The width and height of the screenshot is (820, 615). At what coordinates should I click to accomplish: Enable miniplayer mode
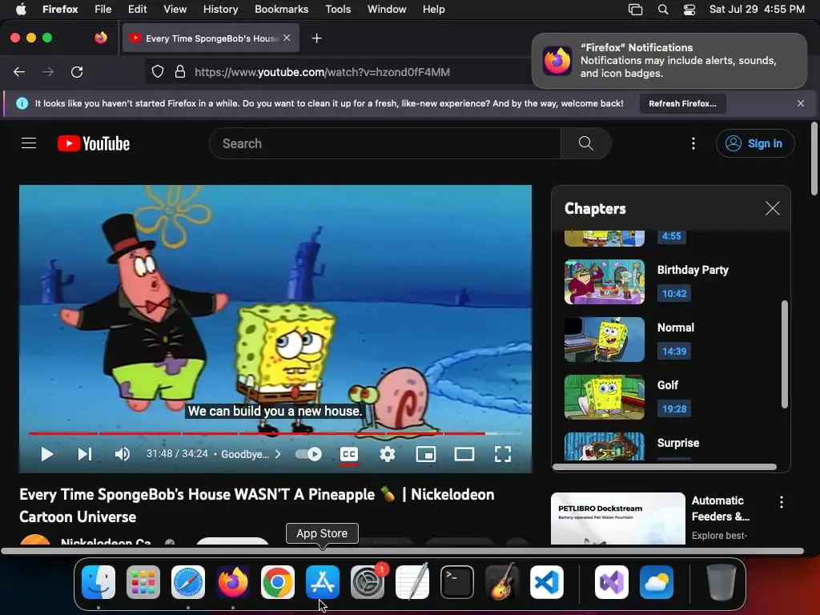tap(426, 454)
